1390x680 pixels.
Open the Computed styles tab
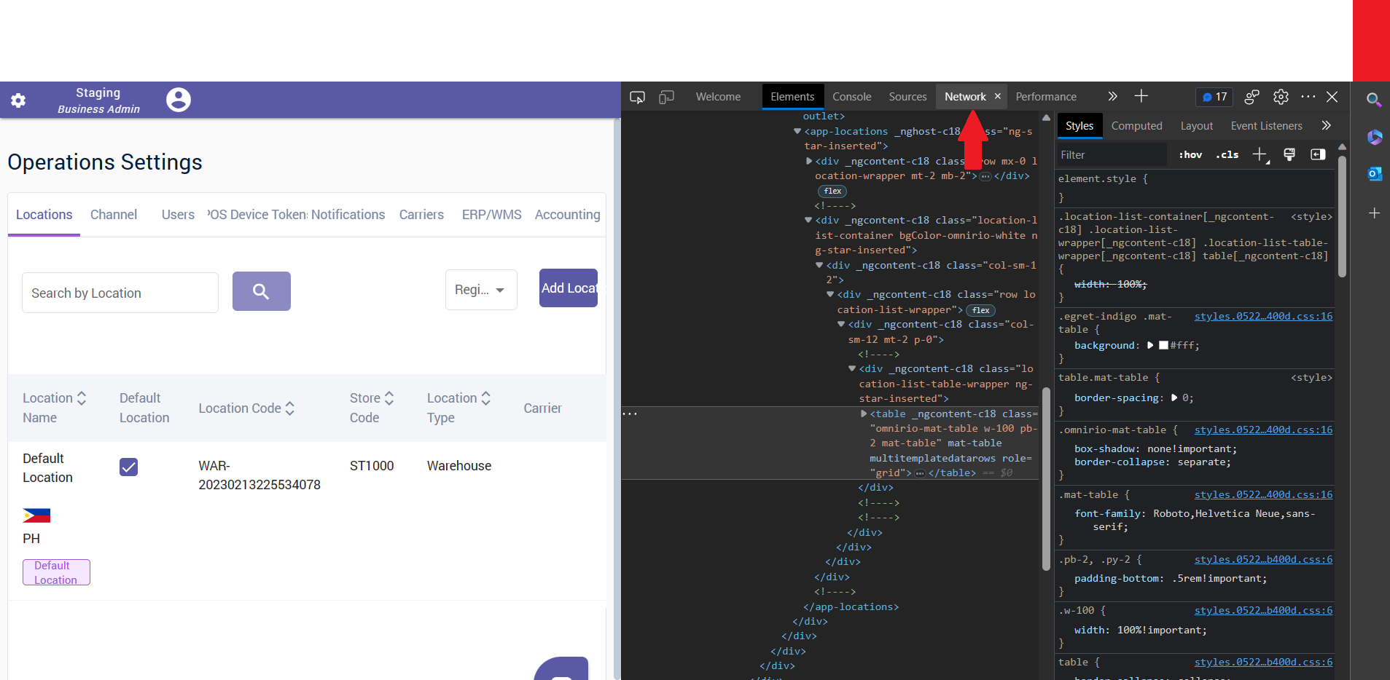coord(1136,126)
